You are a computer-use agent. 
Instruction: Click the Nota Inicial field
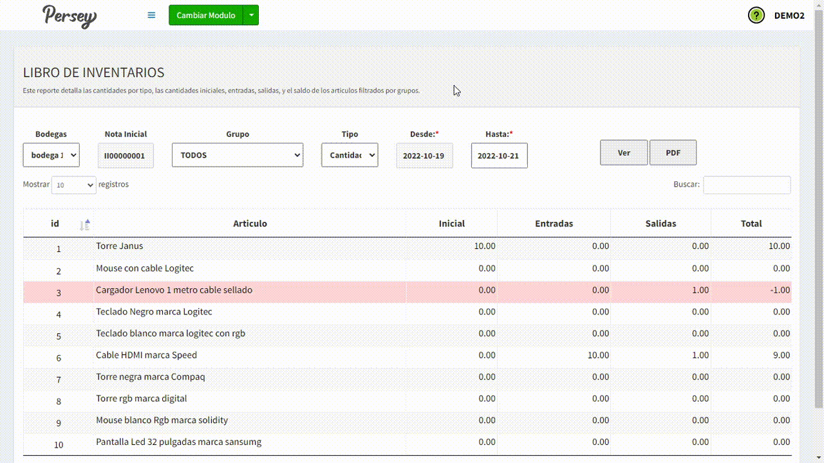126,156
